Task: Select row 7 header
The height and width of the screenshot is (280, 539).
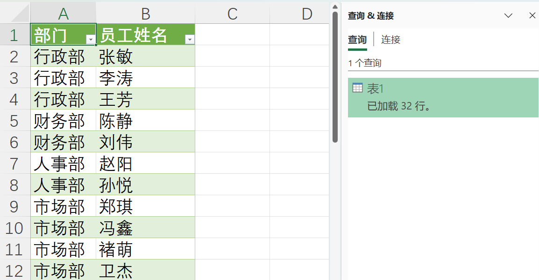Action: click(x=14, y=163)
